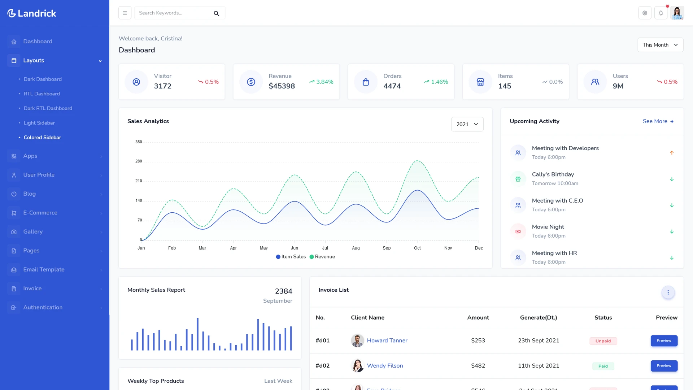Click the Items store icon
This screenshot has width=693, height=390.
click(x=480, y=82)
